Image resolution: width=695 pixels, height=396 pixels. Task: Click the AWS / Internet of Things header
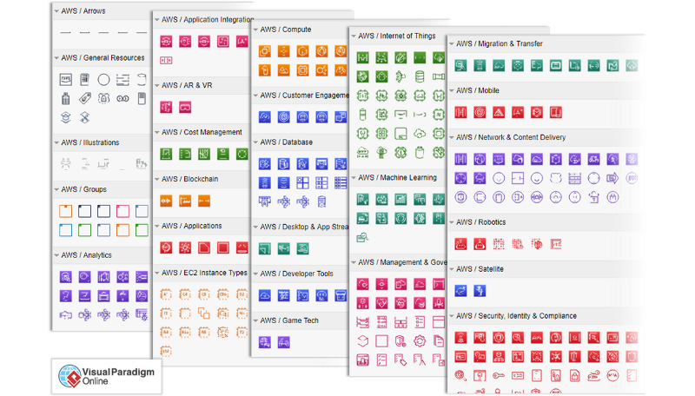(x=396, y=36)
